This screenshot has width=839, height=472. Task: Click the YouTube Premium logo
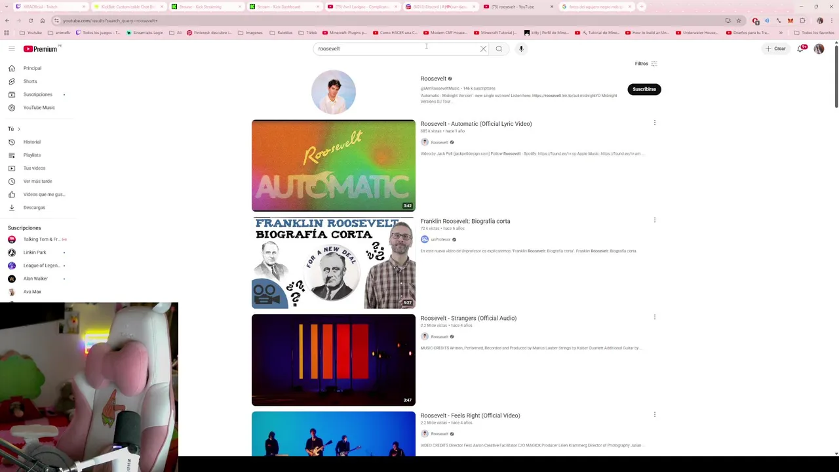click(x=42, y=49)
